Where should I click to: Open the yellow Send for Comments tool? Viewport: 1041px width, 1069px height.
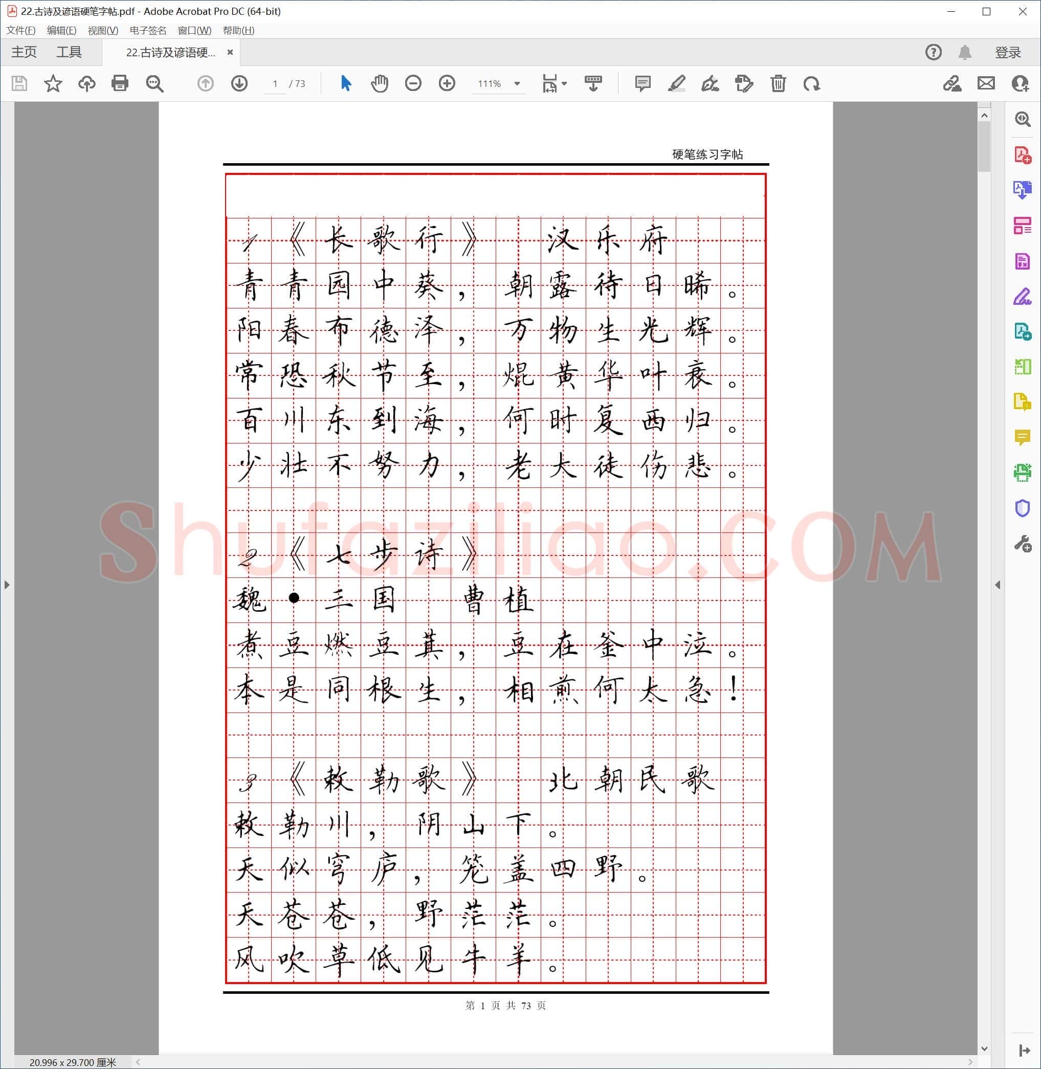pyautogui.click(x=1023, y=403)
